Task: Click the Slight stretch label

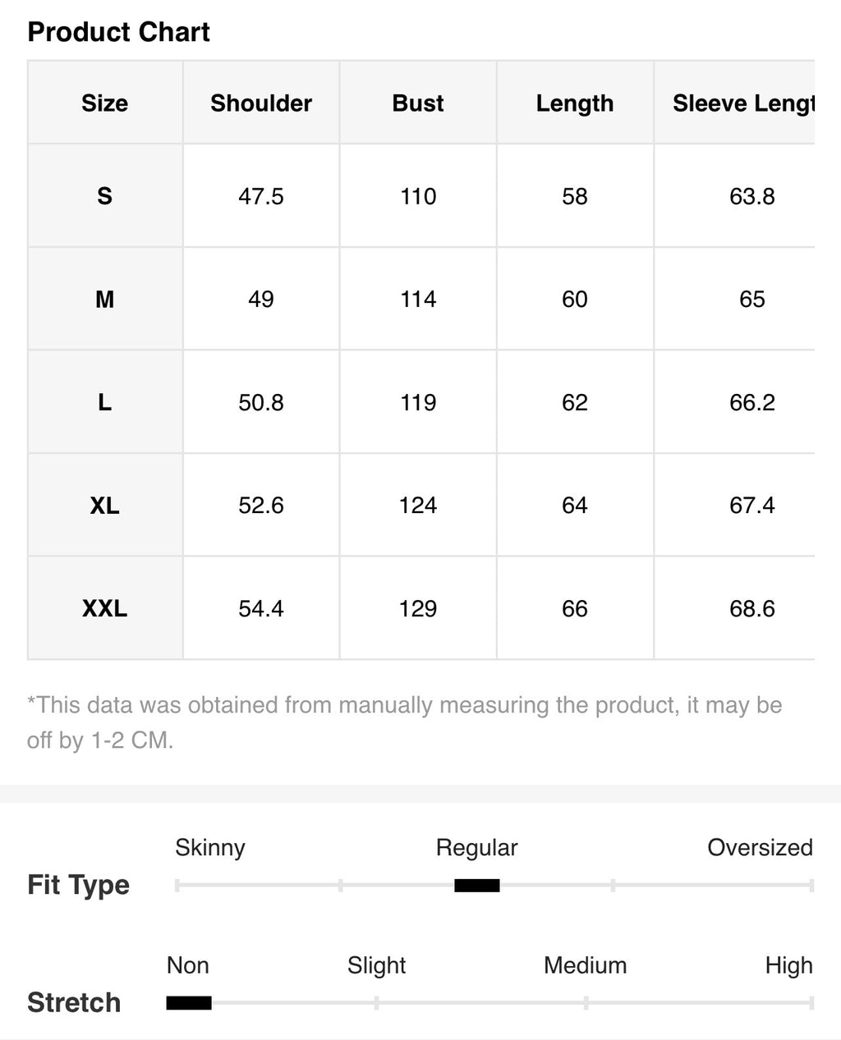Action: (377, 965)
